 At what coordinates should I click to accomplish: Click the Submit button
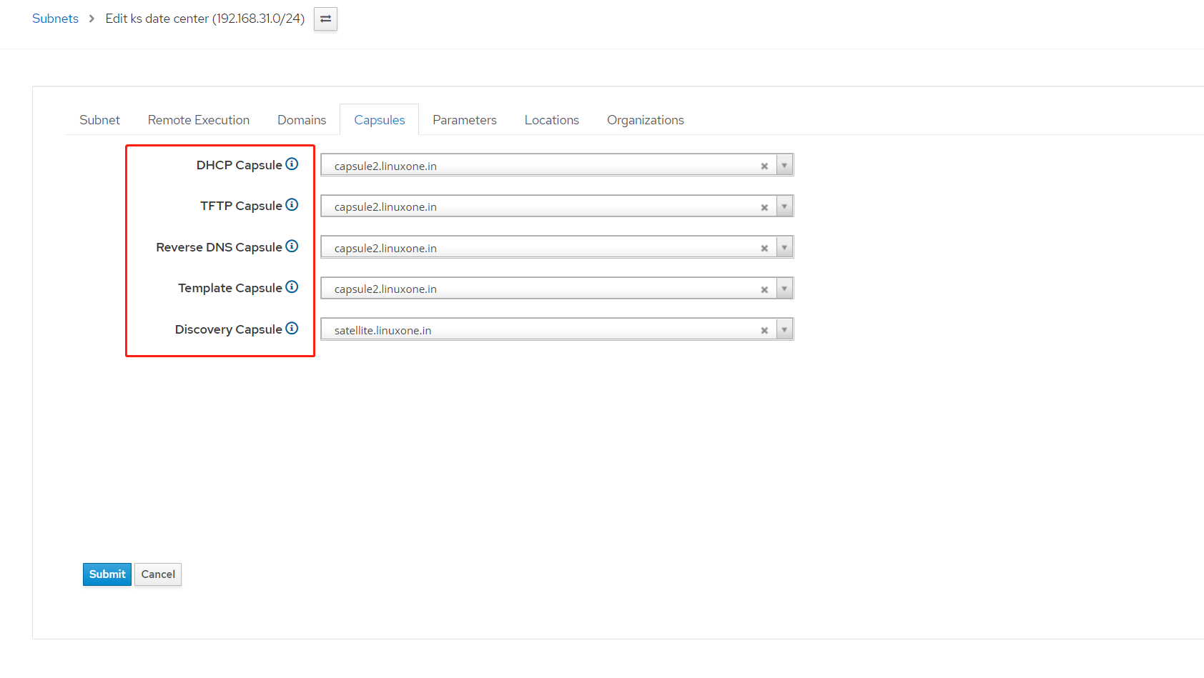pyautogui.click(x=107, y=574)
